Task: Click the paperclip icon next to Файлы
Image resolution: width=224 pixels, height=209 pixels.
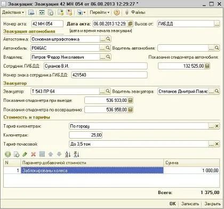Action: pos(127,12)
